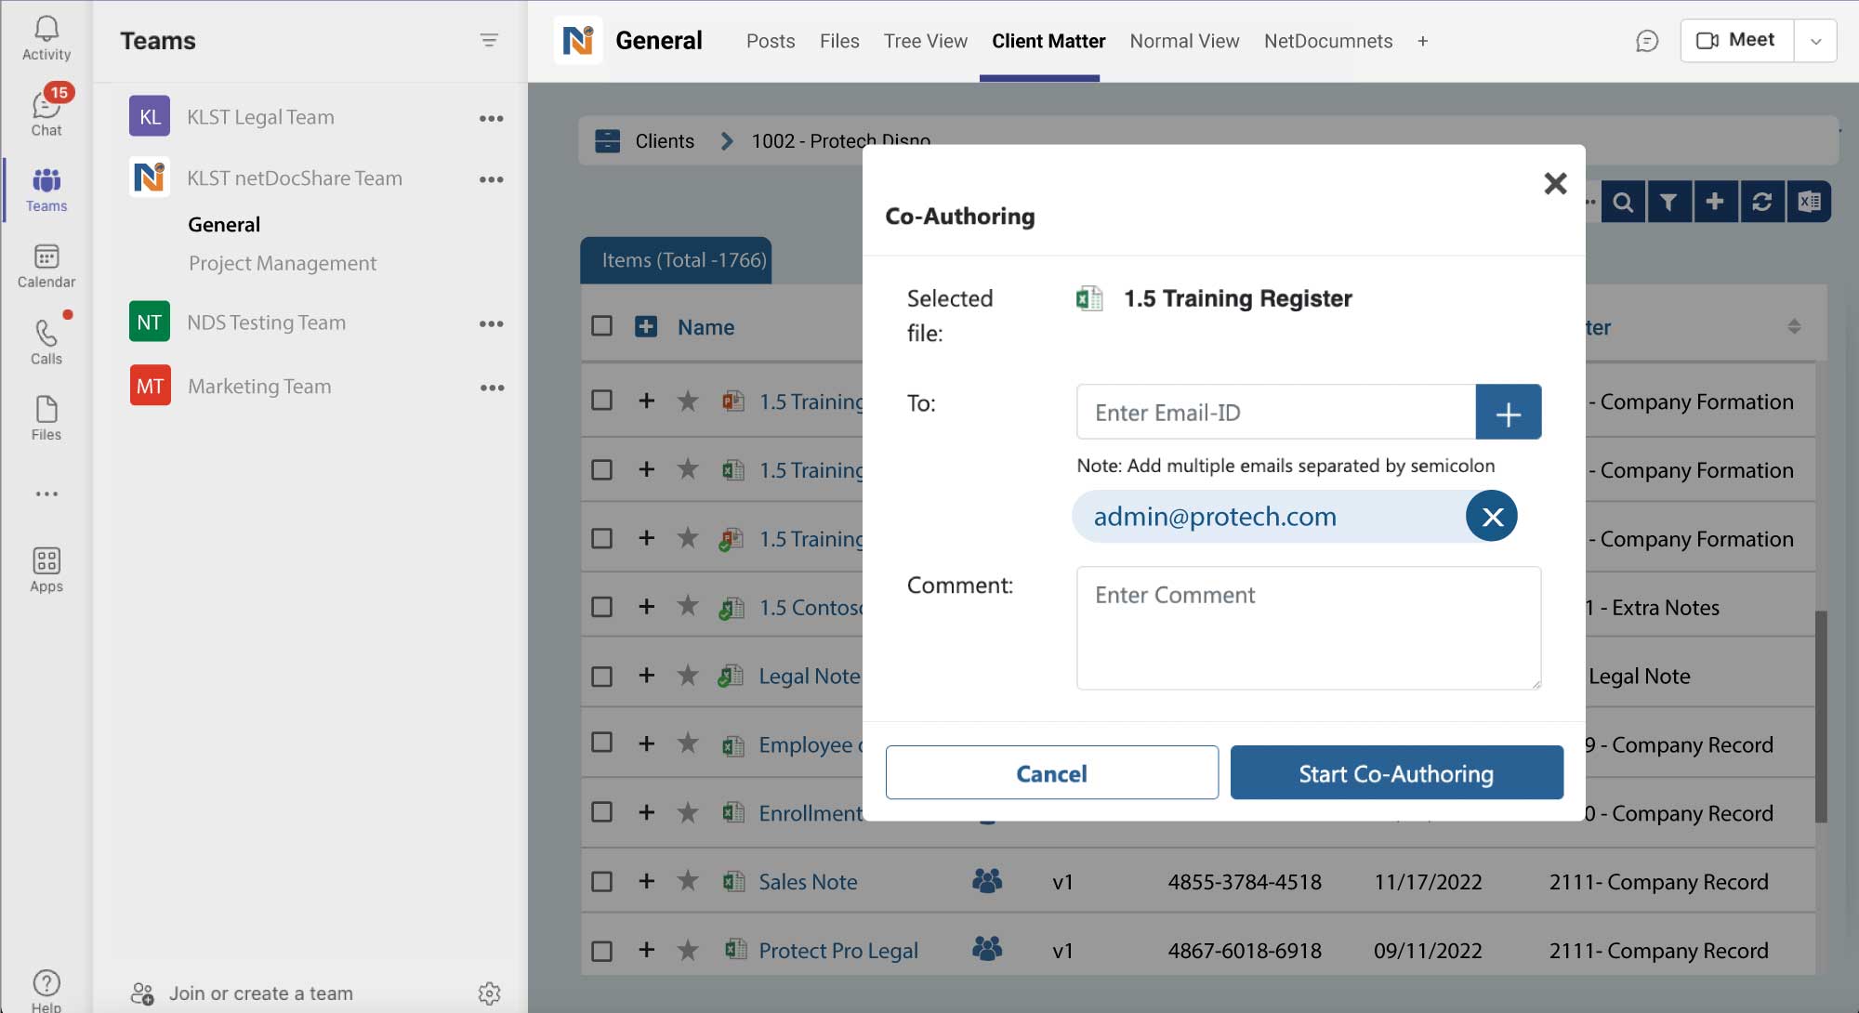Check the Enrollment row checkbox
This screenshot has width=1859, height=1013.
pos(602,812)
